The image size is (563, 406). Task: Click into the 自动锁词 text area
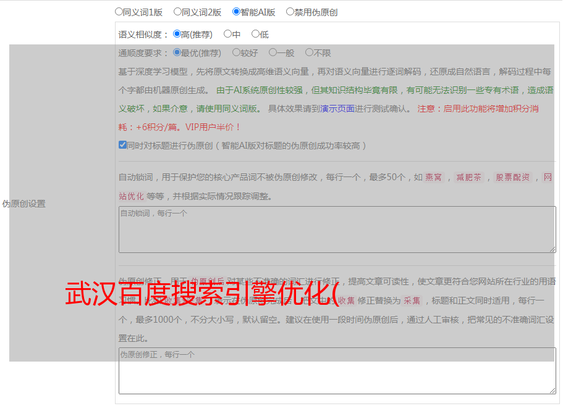click(x=337, y=229)
